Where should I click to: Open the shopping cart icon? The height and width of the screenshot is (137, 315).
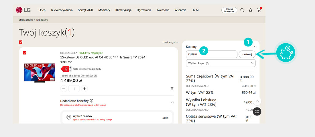[x=259, y=10]
